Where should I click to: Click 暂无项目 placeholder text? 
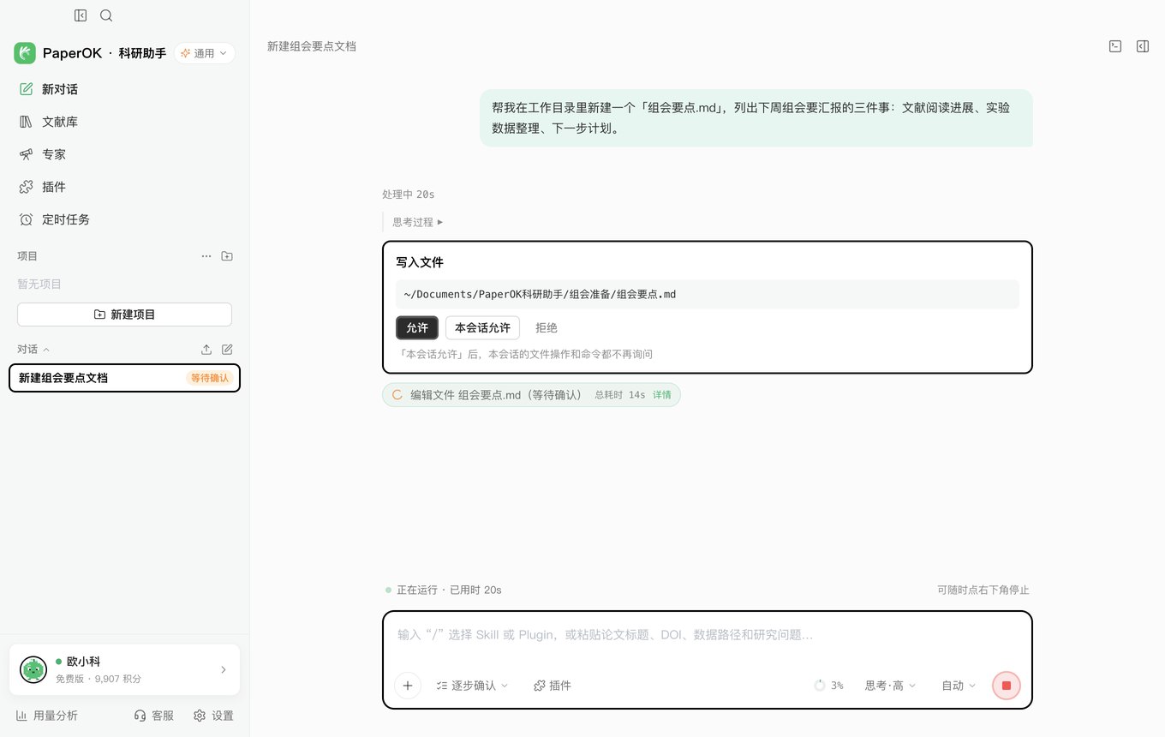pyautogui.click(x=39, y=284)
